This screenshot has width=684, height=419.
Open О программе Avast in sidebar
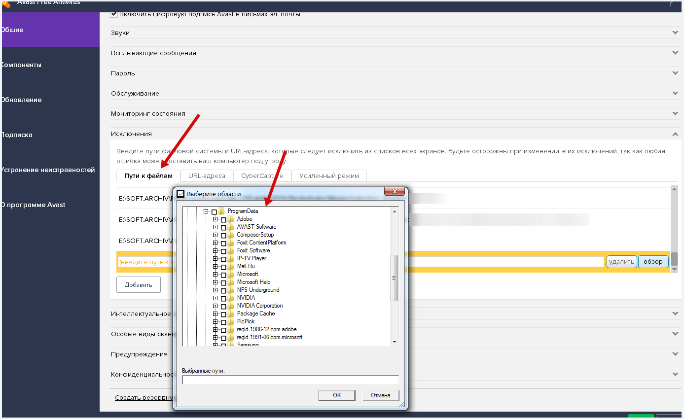50,205
